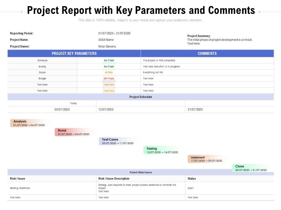Click the Open status for Meeting Deadlines
This screenshot has width=281, height=210.
click(x=190, y=188)
